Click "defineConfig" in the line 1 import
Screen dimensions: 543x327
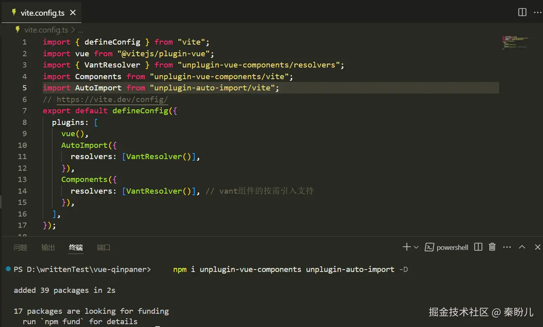(112, 42)
